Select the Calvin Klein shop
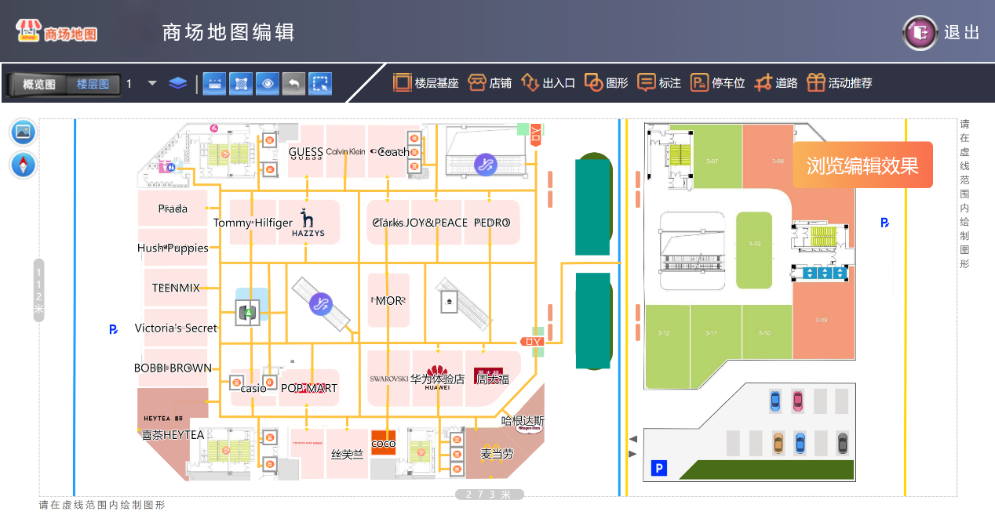The height and width of the screenshot is (515, 995). (346, 151)
